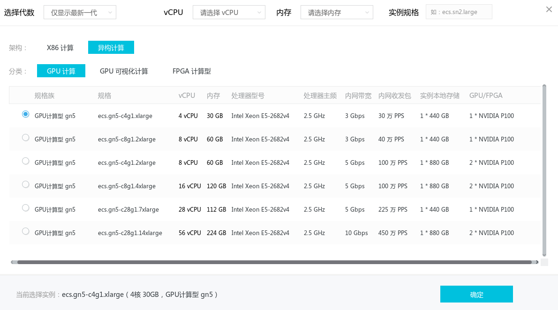Image resolution: width=558 pixels, height=310 pixels.
Task: Select radio for ecs.gn5-c4g1.xlarge
Action: pyautogui.click(x=25, y=114)
